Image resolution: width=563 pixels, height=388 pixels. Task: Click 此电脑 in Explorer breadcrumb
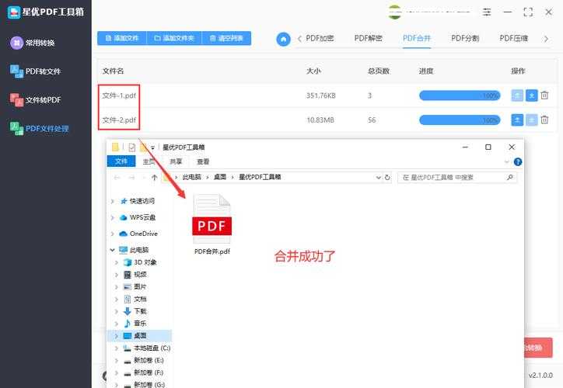(192, 177)
